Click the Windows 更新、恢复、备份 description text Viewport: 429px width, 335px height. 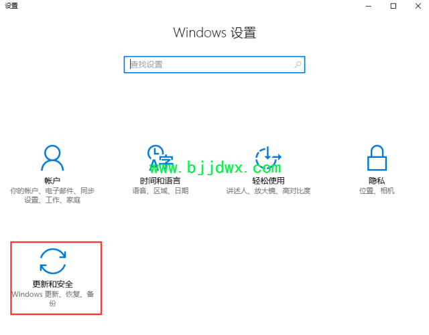tap(53, 299)
